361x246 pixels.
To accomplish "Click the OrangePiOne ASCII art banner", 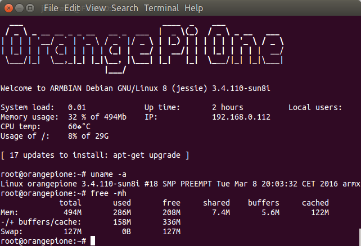I will 143,48.
